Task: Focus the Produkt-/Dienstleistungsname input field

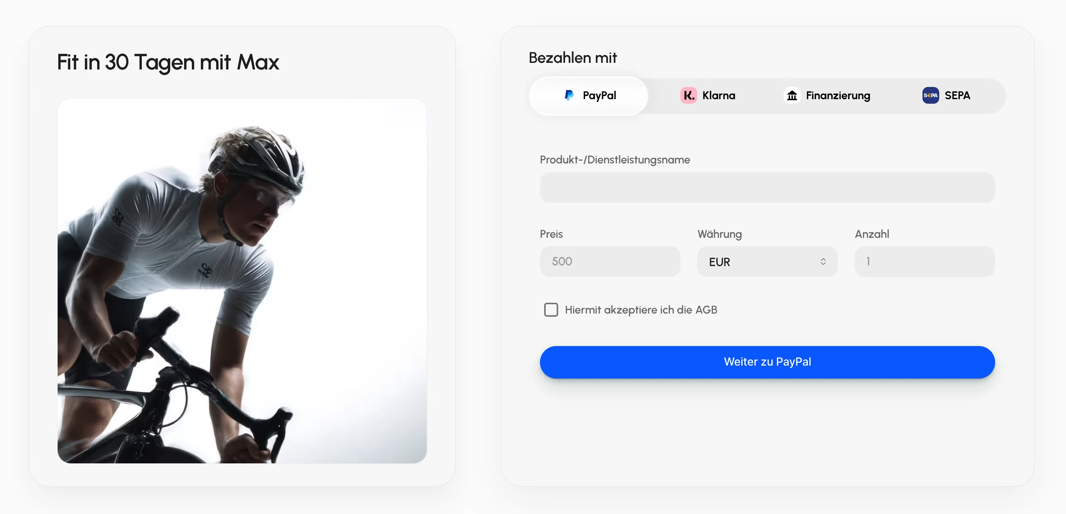Action: [x=767, y=188]
